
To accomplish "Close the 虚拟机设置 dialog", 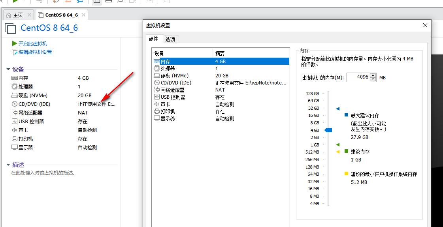I will point(425,25).
